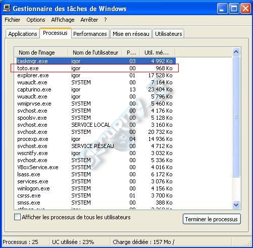253x248 pixels.
Task: Select svchost.exe using 20 732 Ko
Action: click(x=96, y=132)
